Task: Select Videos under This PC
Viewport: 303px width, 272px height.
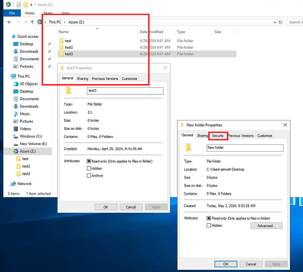Action: click(25, 129)
